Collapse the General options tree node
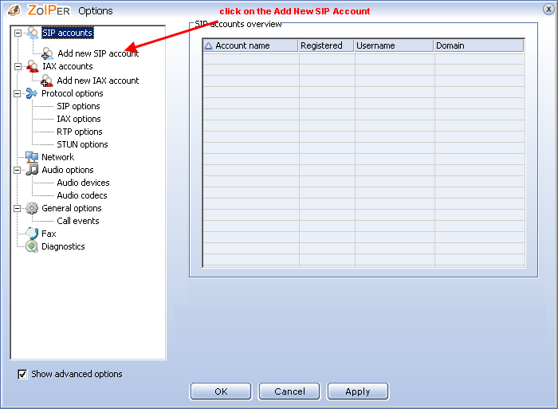 [17, 208]
